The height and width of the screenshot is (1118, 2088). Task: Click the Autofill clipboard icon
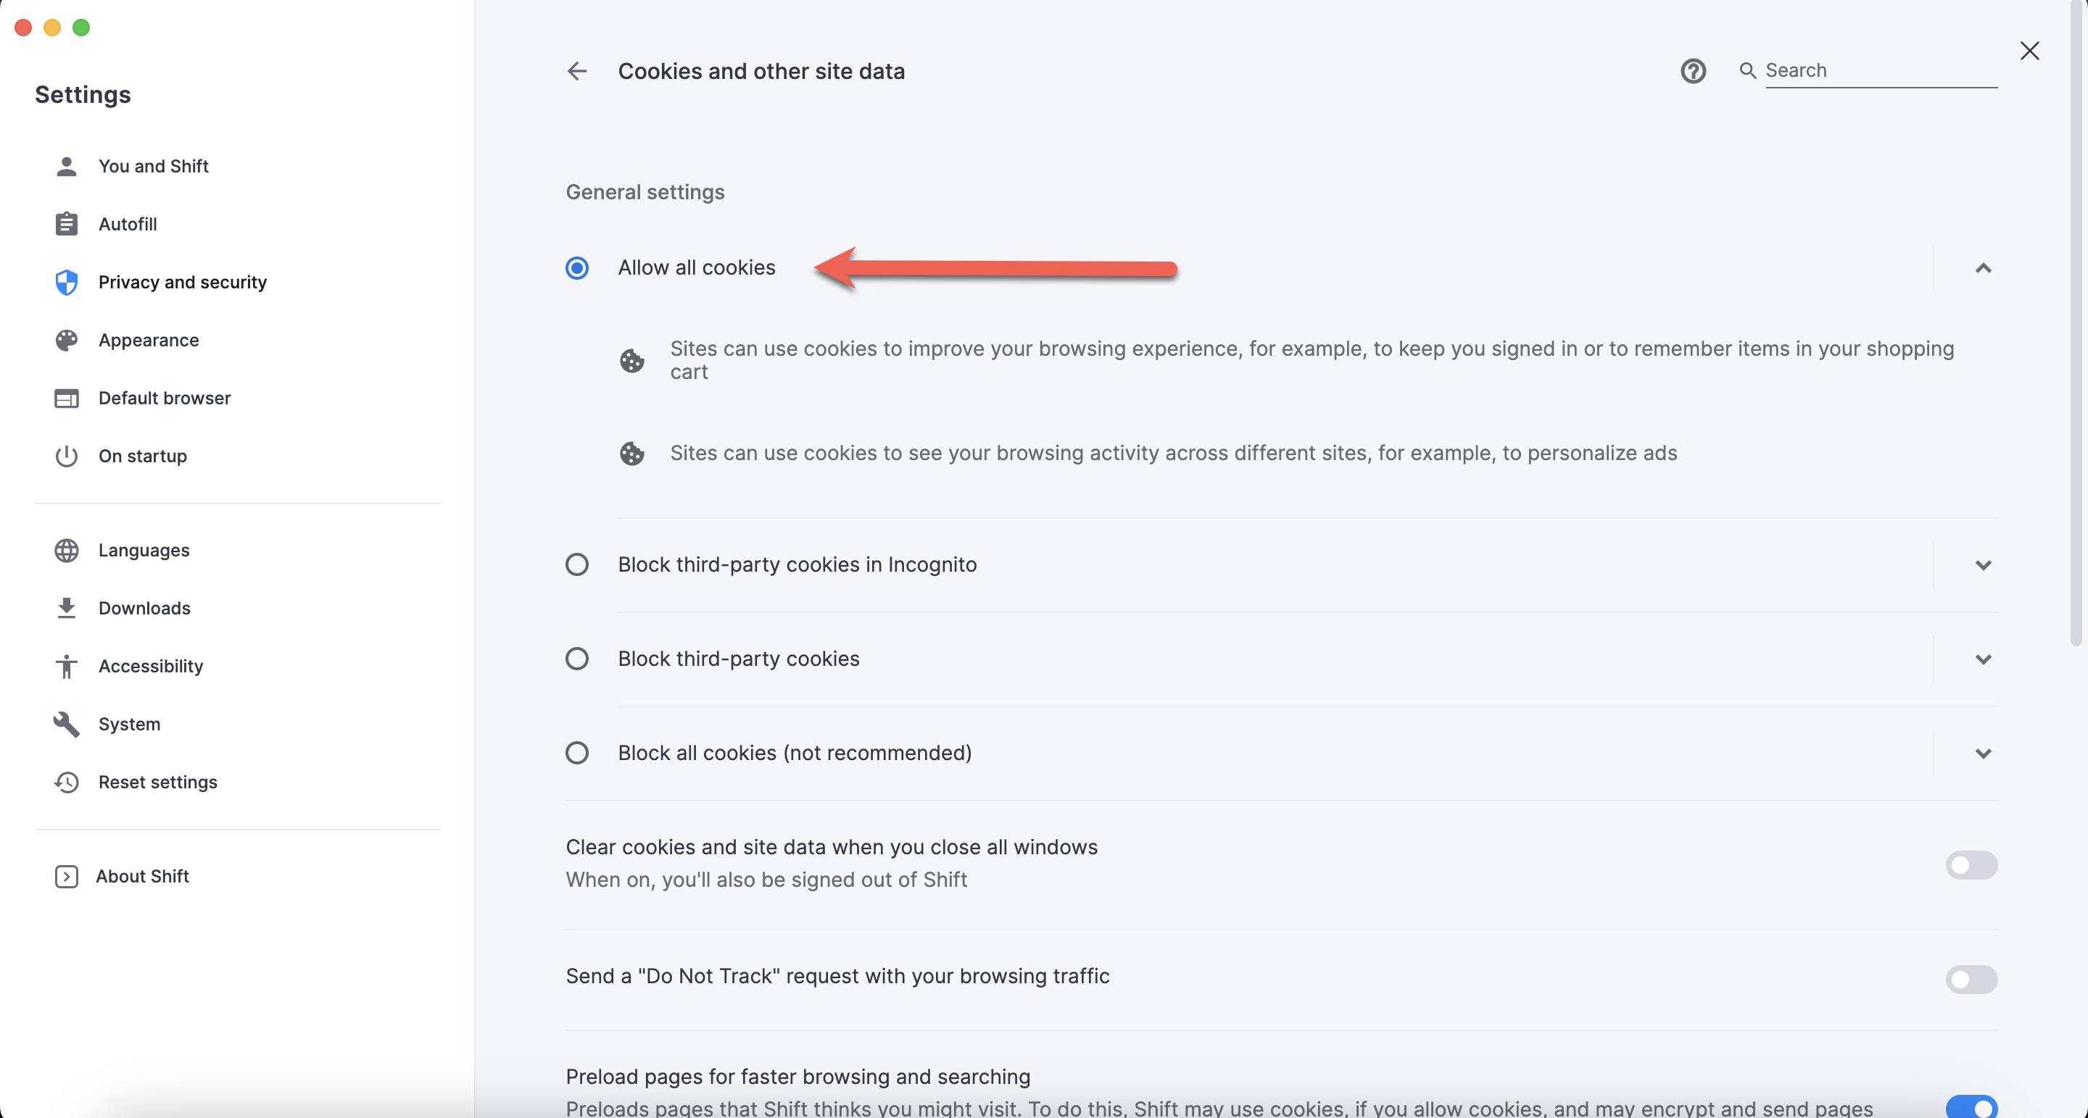click(x=67, y=224)
